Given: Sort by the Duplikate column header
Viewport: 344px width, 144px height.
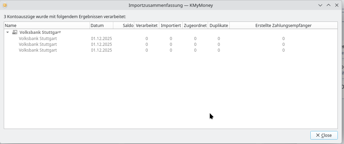Looking at the screenshot, I should point(219,26).
